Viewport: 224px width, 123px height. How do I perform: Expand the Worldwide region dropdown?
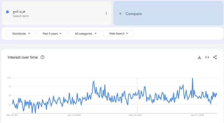click(21, 33)
